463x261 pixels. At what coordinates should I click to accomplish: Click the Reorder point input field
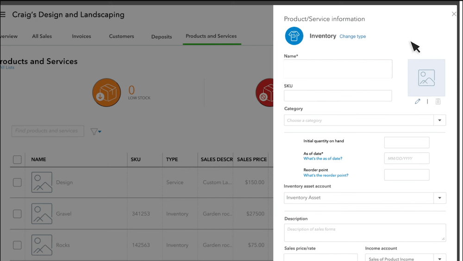coord(407,175)
